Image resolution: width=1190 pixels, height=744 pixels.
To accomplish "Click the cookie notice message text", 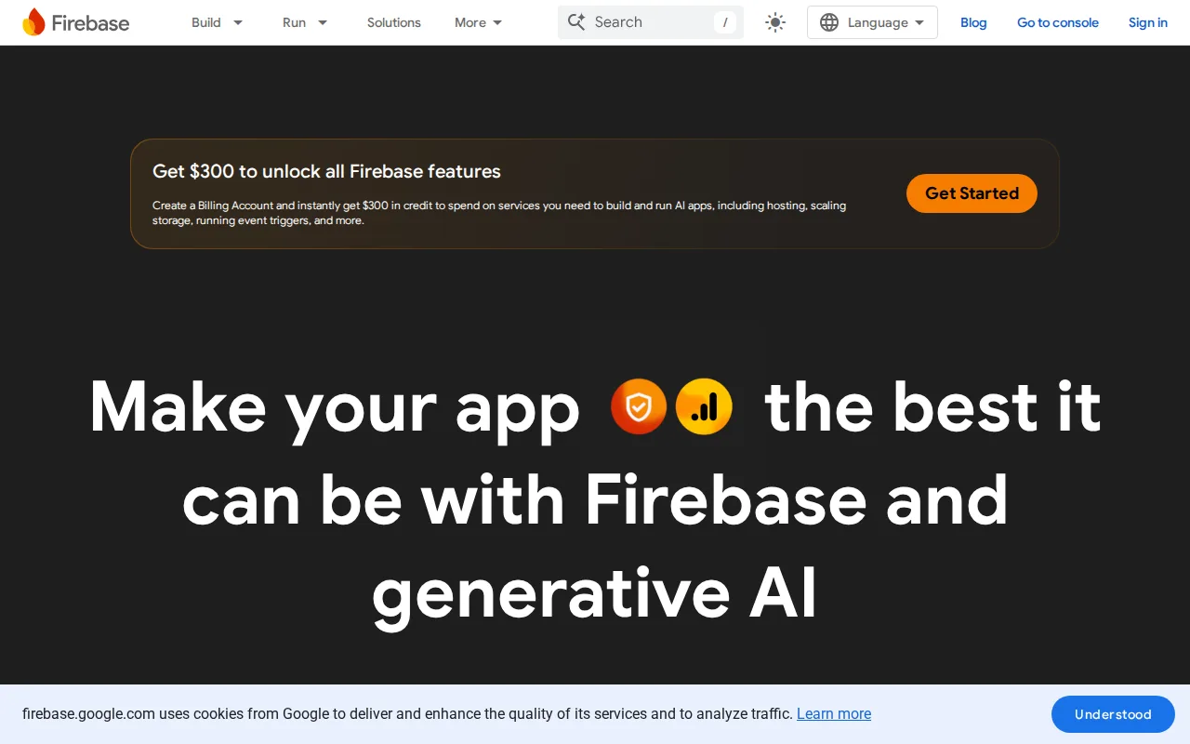I will [407, 714].
